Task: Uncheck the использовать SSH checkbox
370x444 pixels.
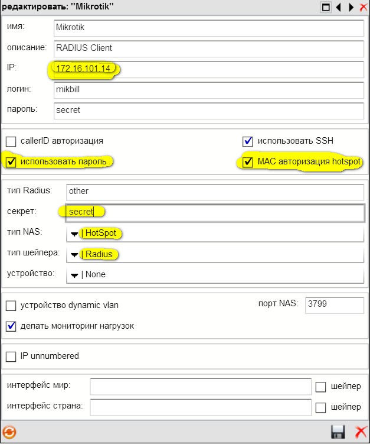Action: [248, 141]
